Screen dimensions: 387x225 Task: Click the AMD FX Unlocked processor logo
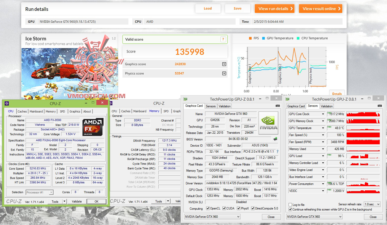93,127
